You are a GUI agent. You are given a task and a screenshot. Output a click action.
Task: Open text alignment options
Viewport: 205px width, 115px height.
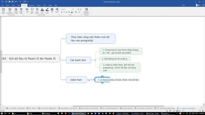[x=76, y=12]
